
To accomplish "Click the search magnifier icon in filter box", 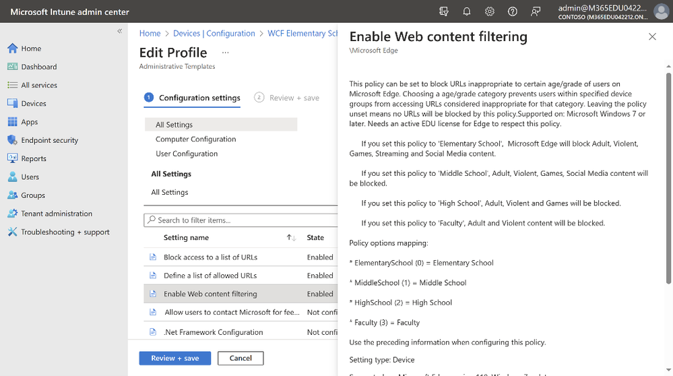I will 152,220.
